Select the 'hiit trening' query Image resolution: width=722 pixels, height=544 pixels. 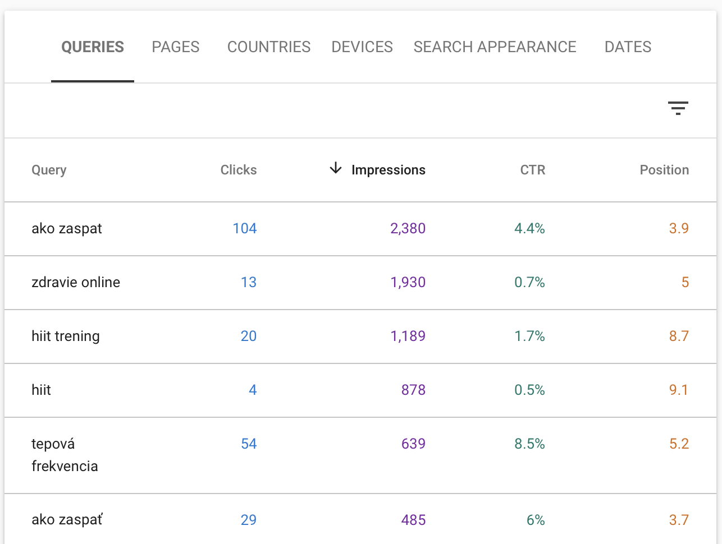(x=66, y=336)
